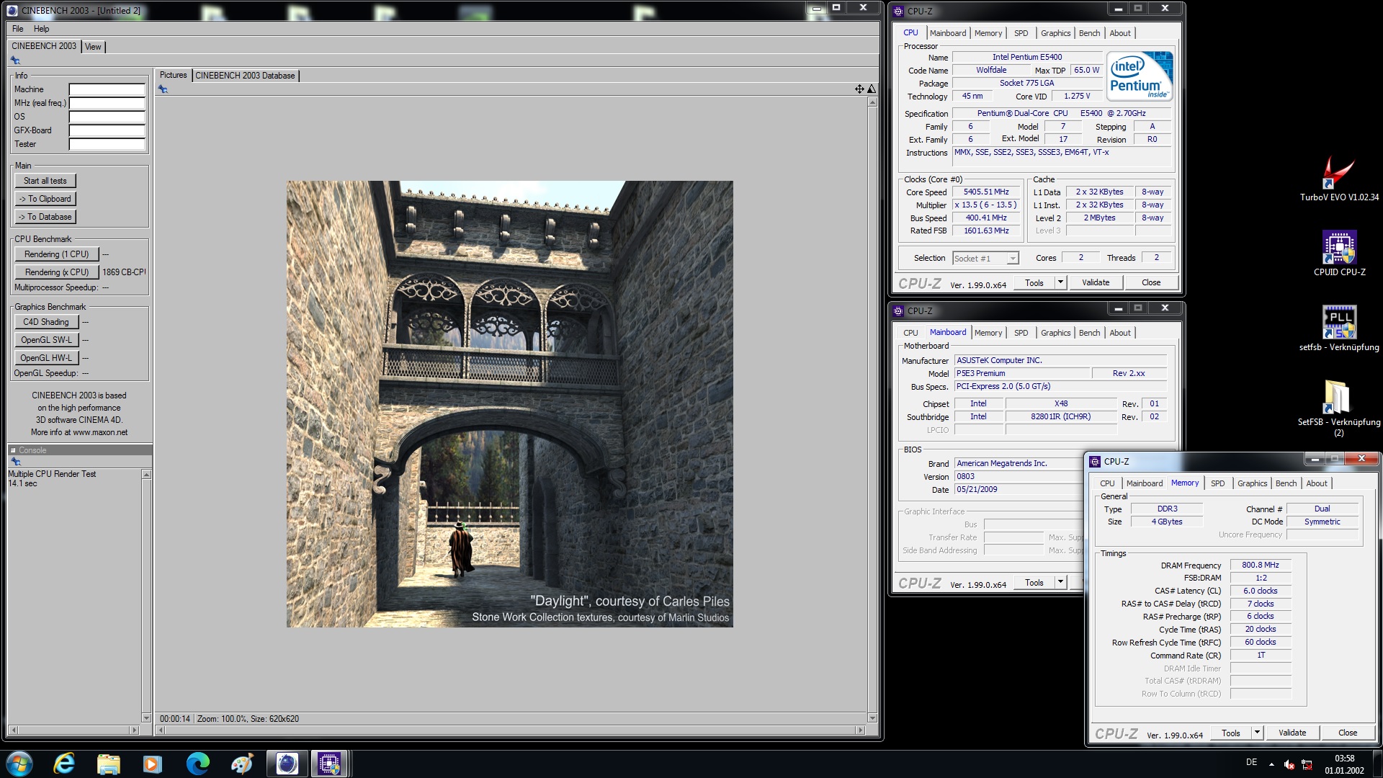Launch Internet Explorer from taskbar

(64, 764)
